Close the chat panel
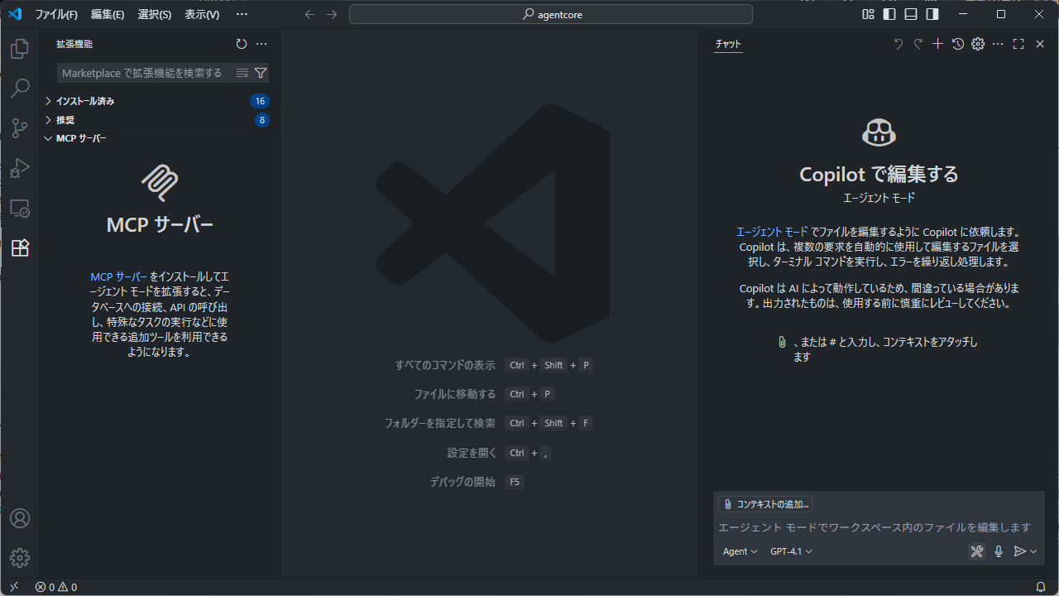 coord(1040,44)
